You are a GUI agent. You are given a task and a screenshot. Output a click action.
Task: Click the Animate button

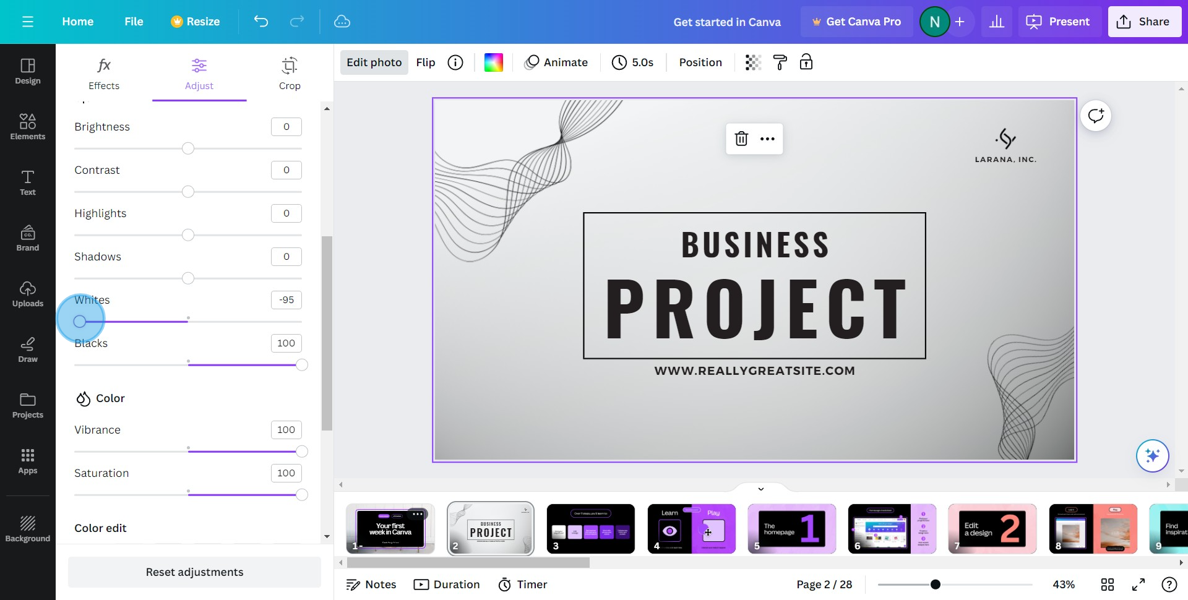pyautogui.click(x=556, y=62)
